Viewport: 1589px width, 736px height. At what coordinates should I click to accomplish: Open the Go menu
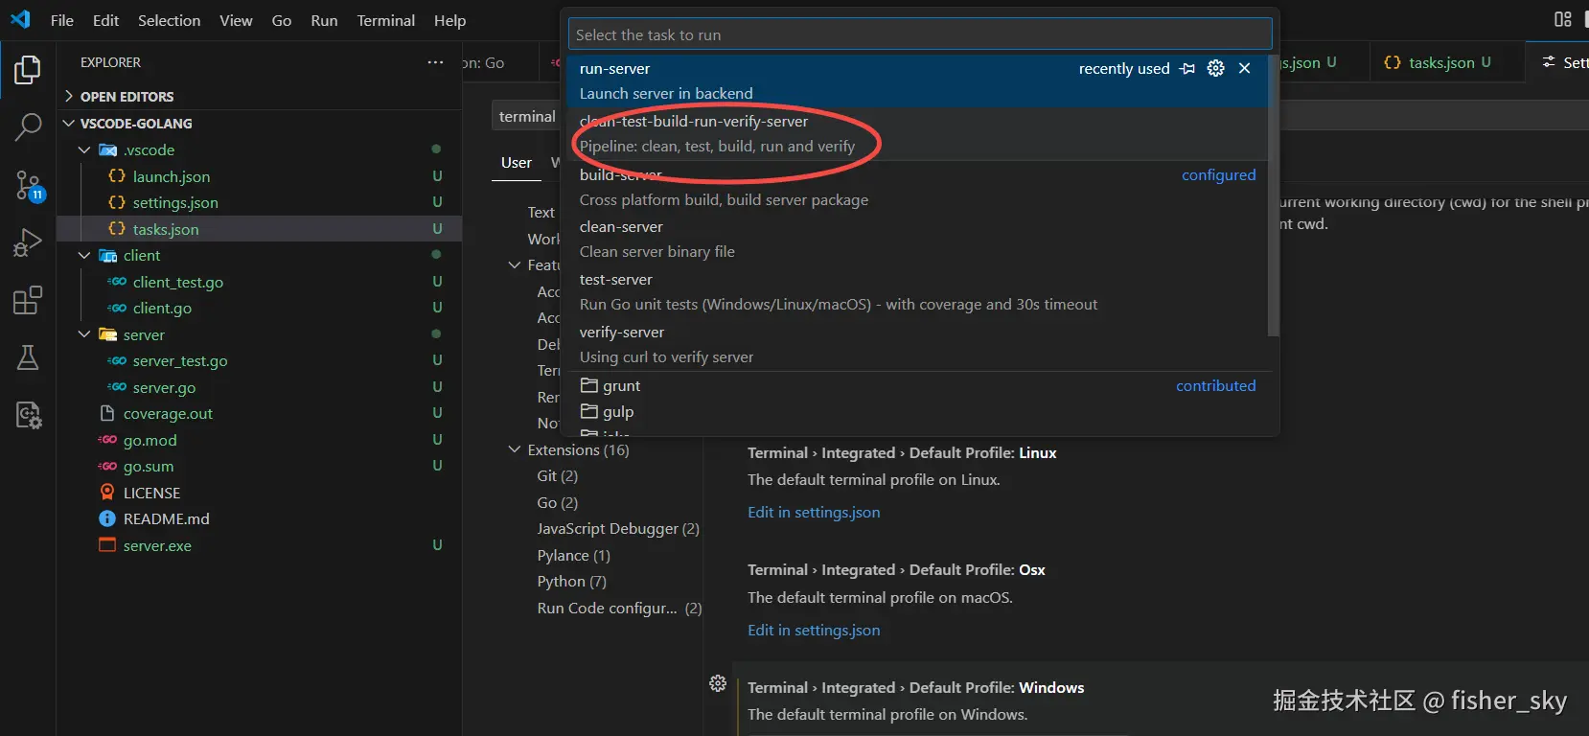(x=282, y=20)
